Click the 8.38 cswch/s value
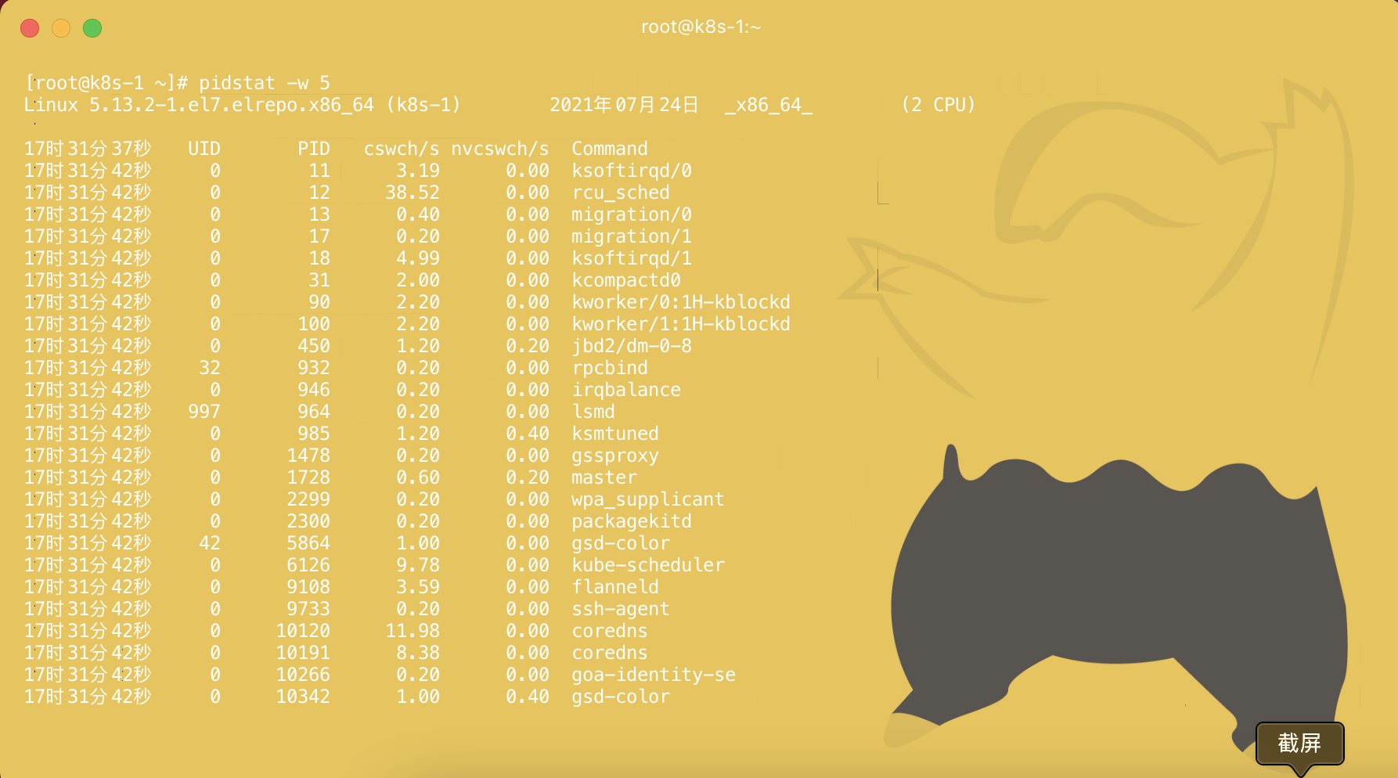This screenshot has height=778, width=1398. click(x=418, y=653)
